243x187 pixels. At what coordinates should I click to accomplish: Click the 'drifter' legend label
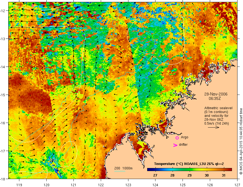click(183, 145)
